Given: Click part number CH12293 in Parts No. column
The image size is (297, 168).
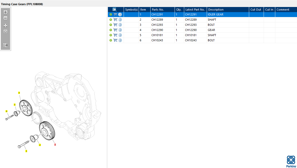Looking at the screenshot, I should pyautogui.click(x=157, y=25).
